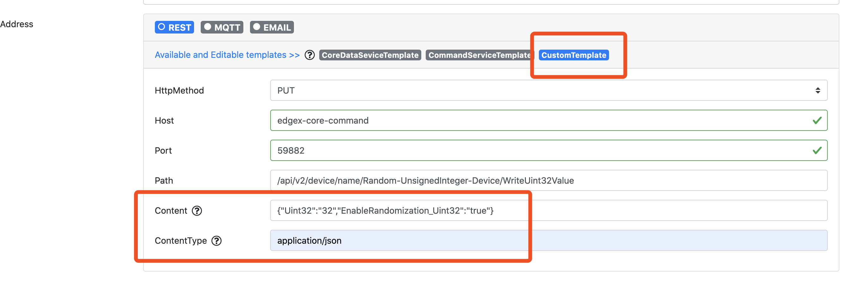The height and width of the screenshot is (287, 847).
Task: Select the EMAIL address type
Action: (272, 27)
